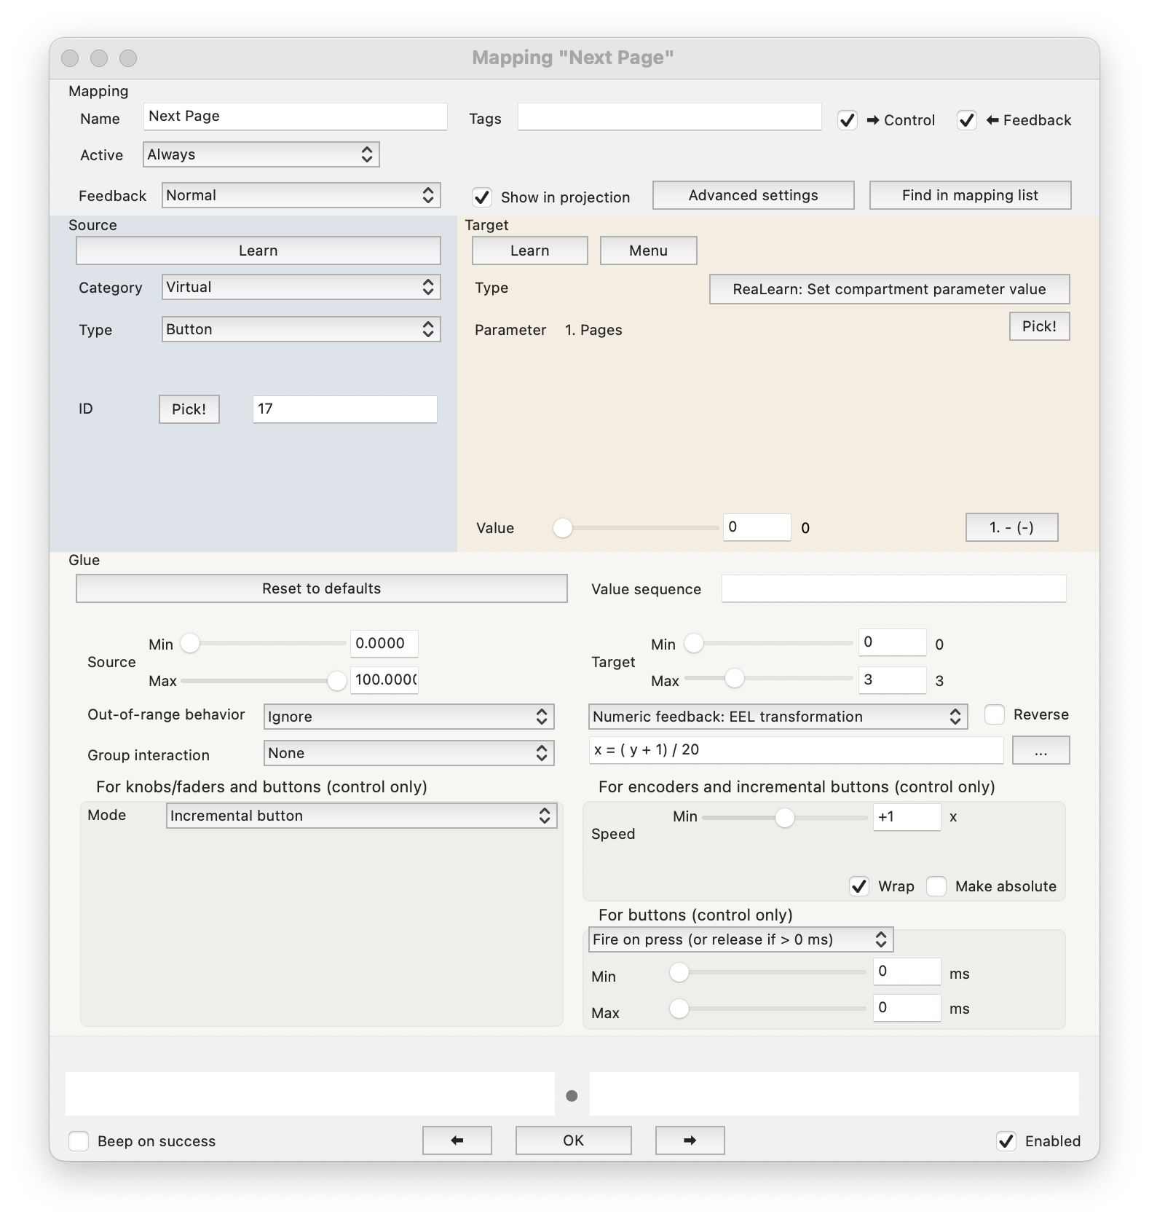
Task: Open Out-of-range behavior dropdown
Action: (408, 717)
